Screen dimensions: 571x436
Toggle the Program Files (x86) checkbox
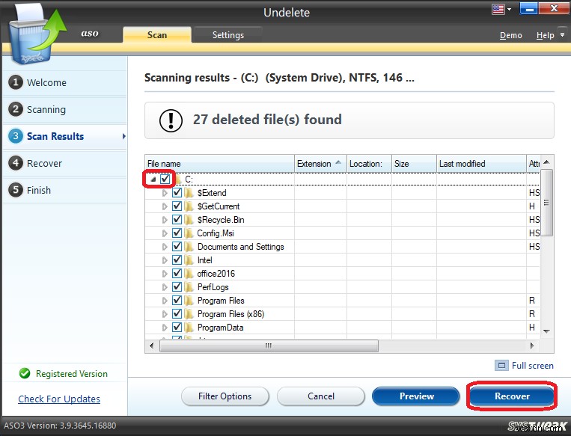tap(177, 314)
